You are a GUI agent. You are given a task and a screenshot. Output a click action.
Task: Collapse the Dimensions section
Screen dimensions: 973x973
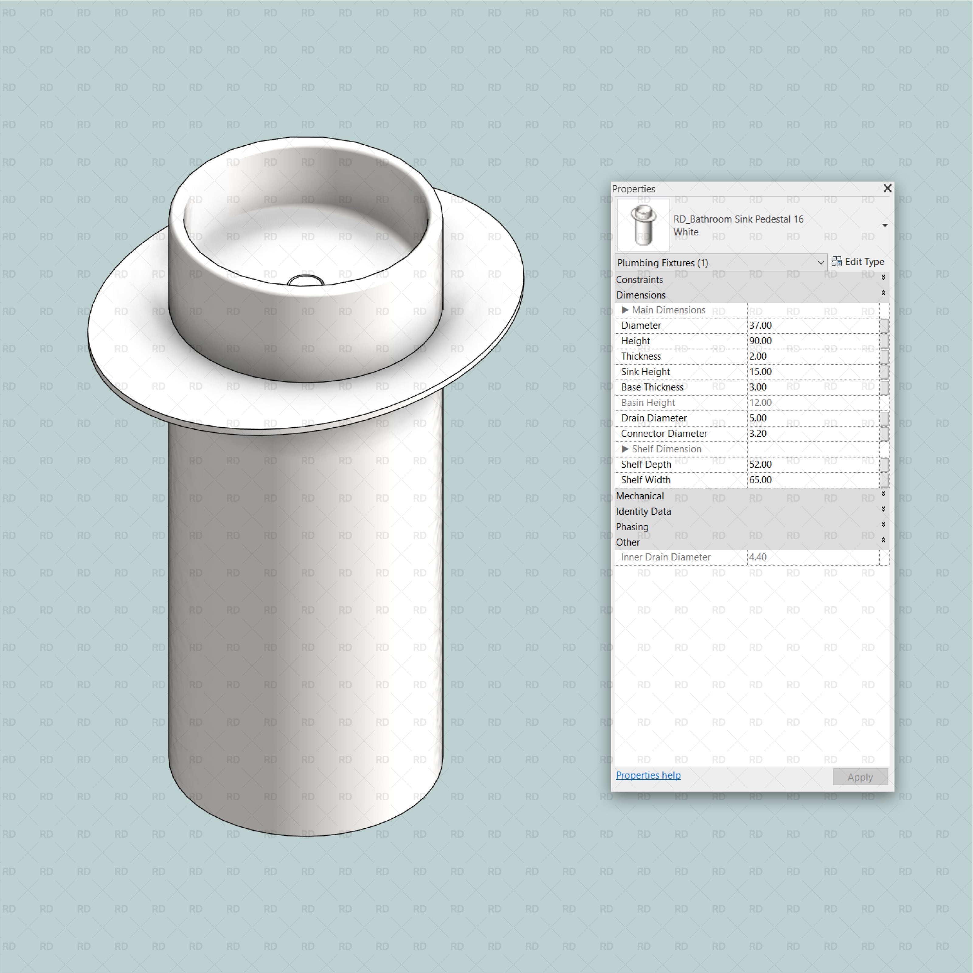(883, 292)
